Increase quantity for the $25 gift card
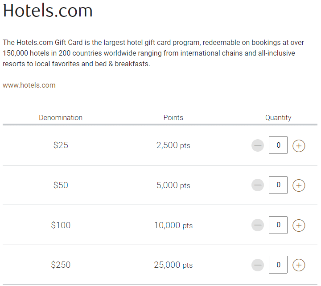Viewport: 321px width, 286px height. pyautogui.click(x=299, y=146)
